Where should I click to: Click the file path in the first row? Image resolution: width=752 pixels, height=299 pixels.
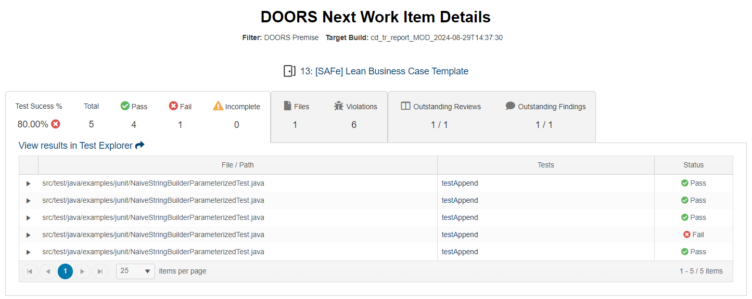click(x=153, y=183)
